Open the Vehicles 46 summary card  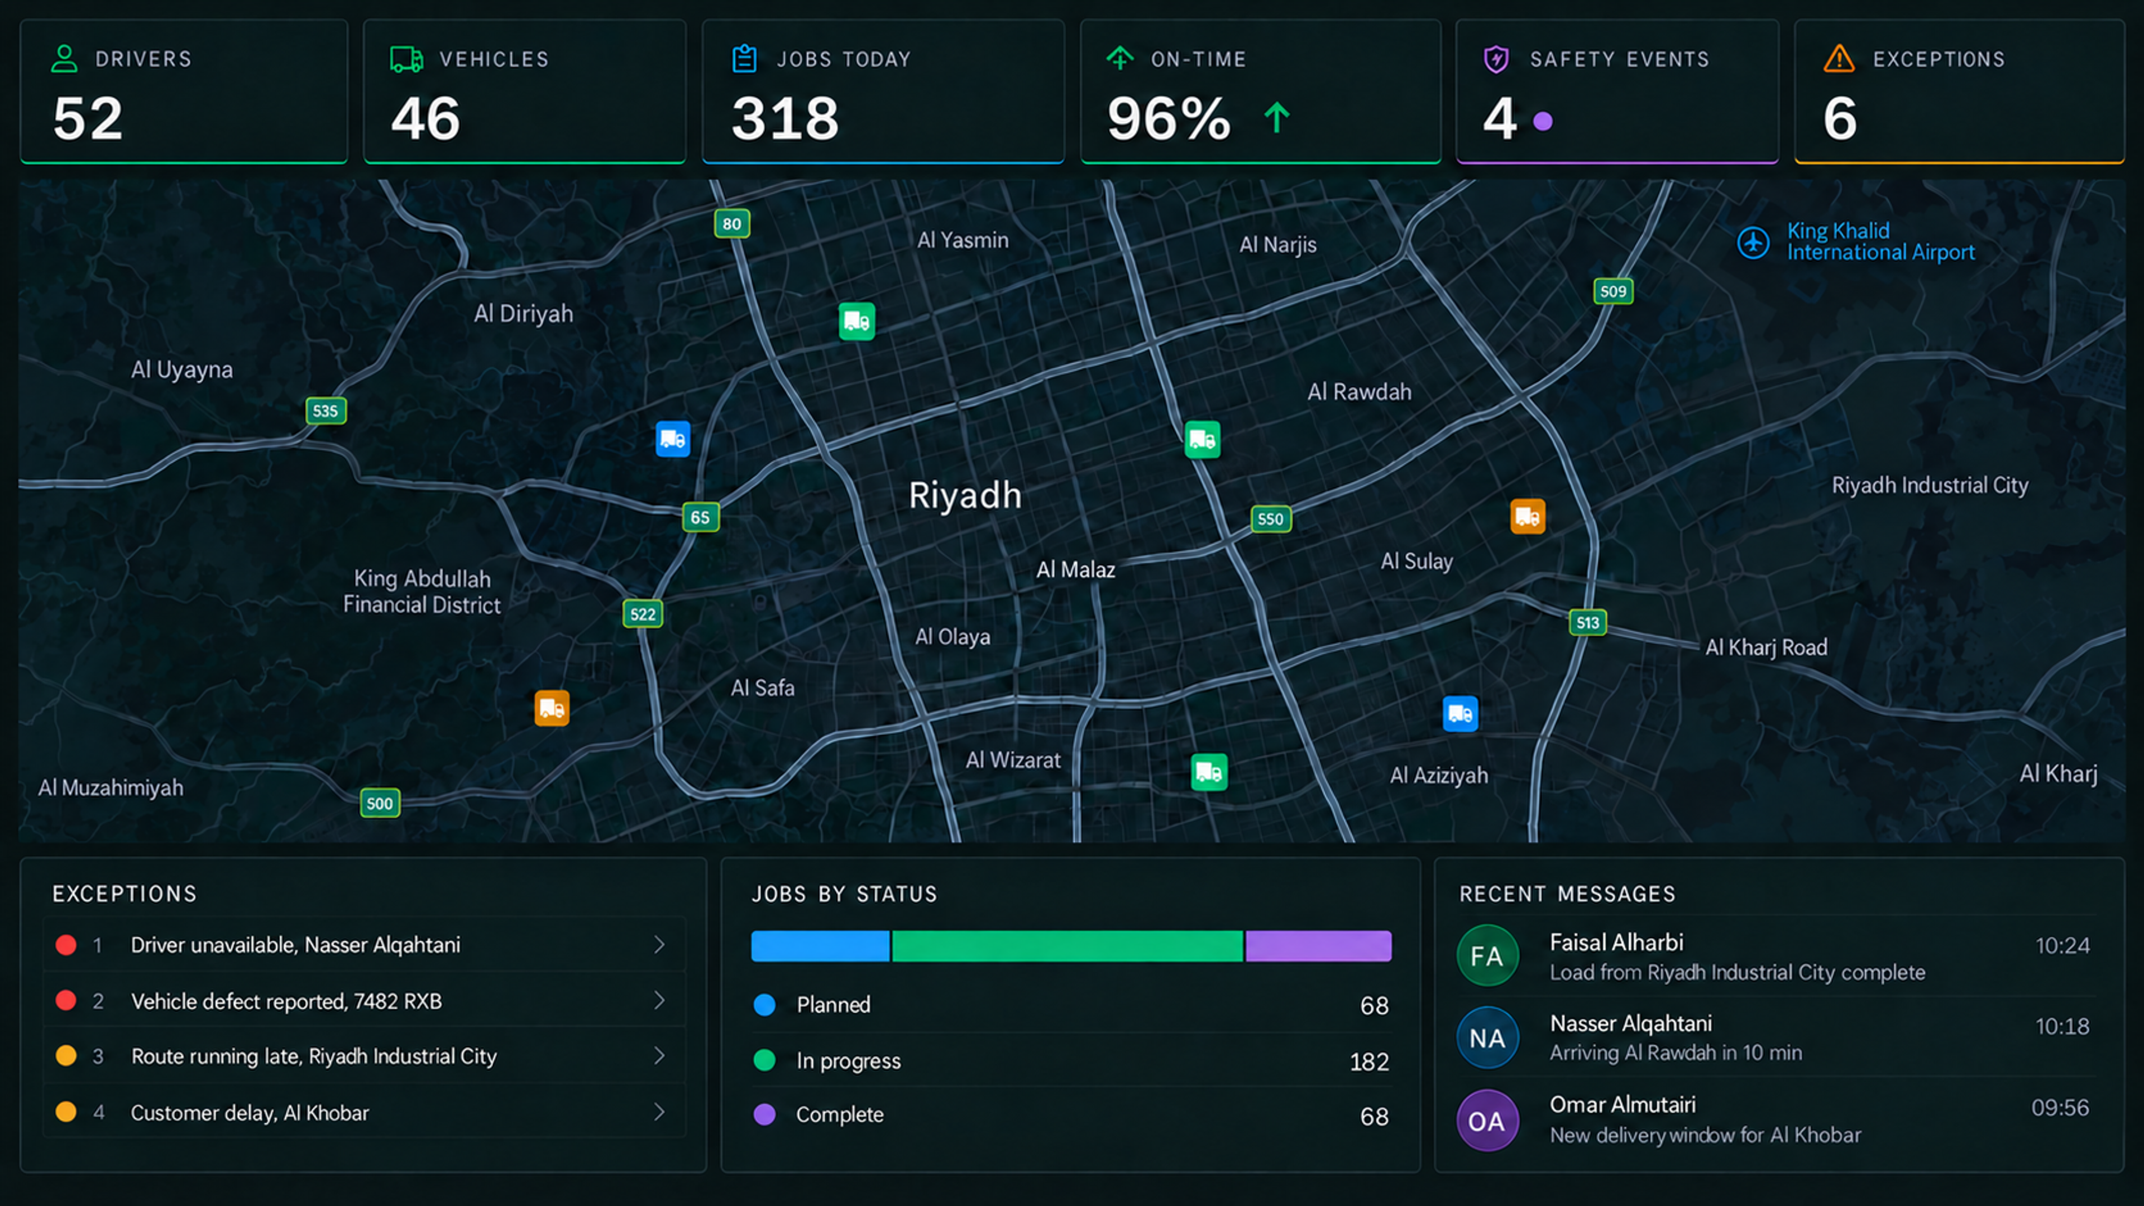click(x=524, y=92)
